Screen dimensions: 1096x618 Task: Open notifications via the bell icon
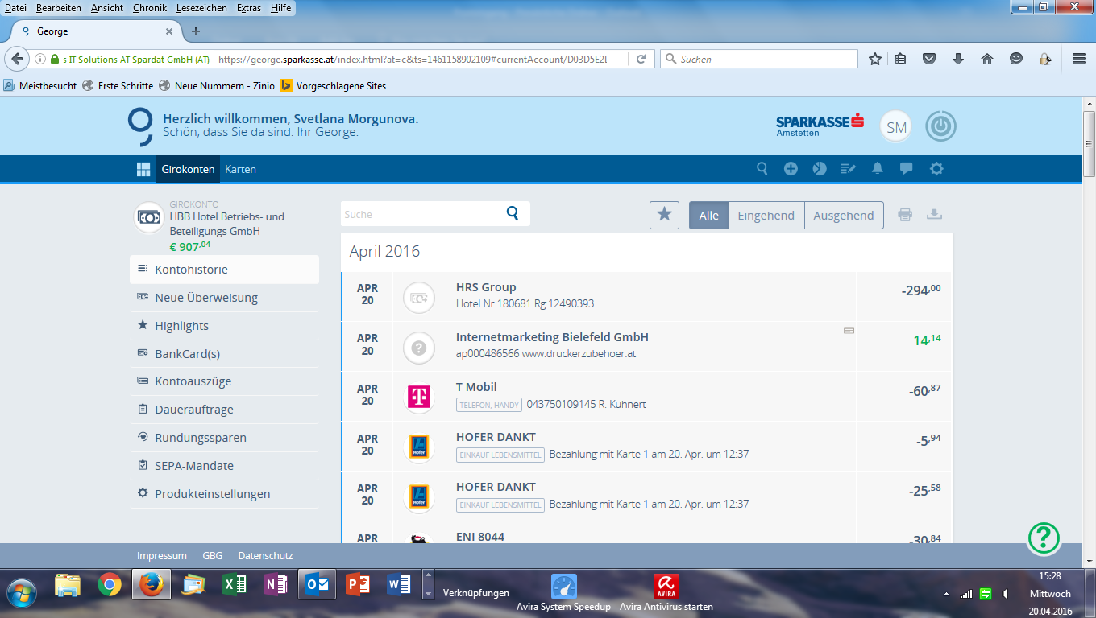click(878, 169)
